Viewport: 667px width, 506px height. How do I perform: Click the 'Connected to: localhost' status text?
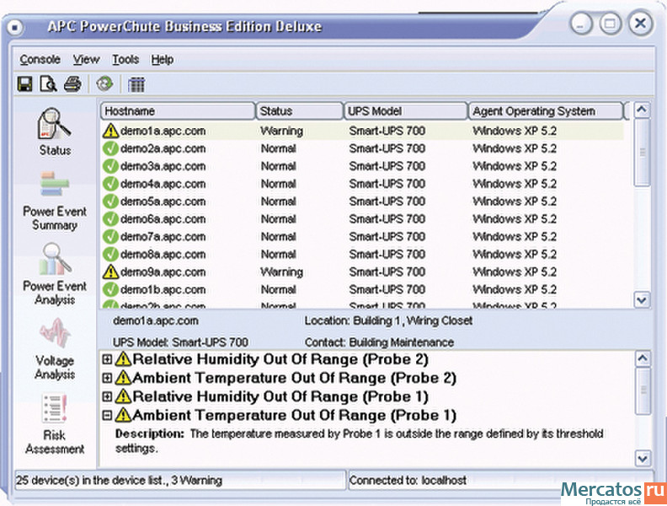pos(408,481)
